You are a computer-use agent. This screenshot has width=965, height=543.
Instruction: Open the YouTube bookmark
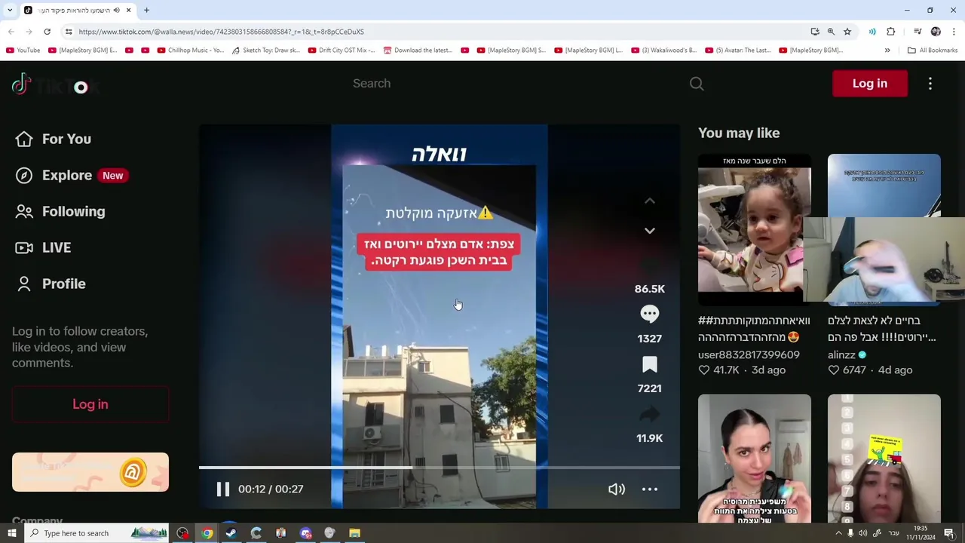pyautogui.click(x=23, y=51)
